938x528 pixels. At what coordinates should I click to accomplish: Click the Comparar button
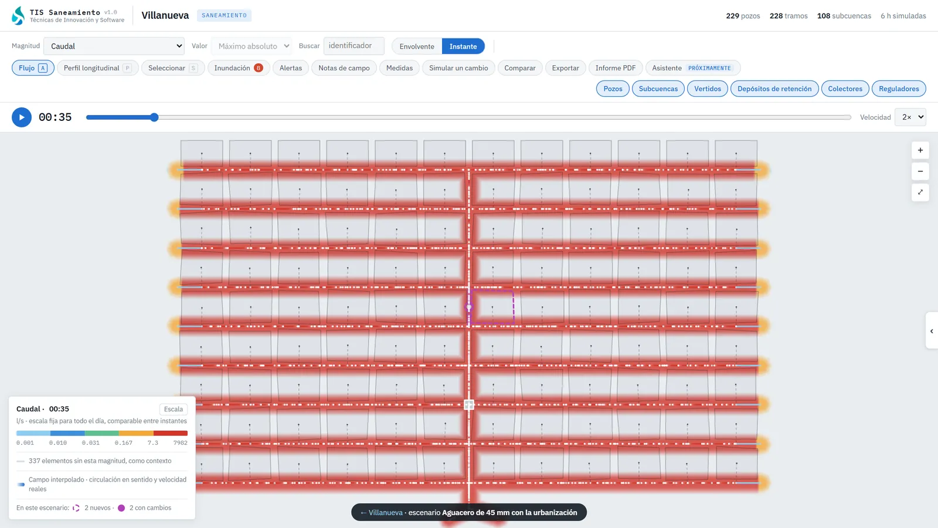520,68
